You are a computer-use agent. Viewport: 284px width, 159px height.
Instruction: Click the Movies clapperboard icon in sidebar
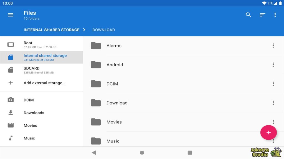11,125
